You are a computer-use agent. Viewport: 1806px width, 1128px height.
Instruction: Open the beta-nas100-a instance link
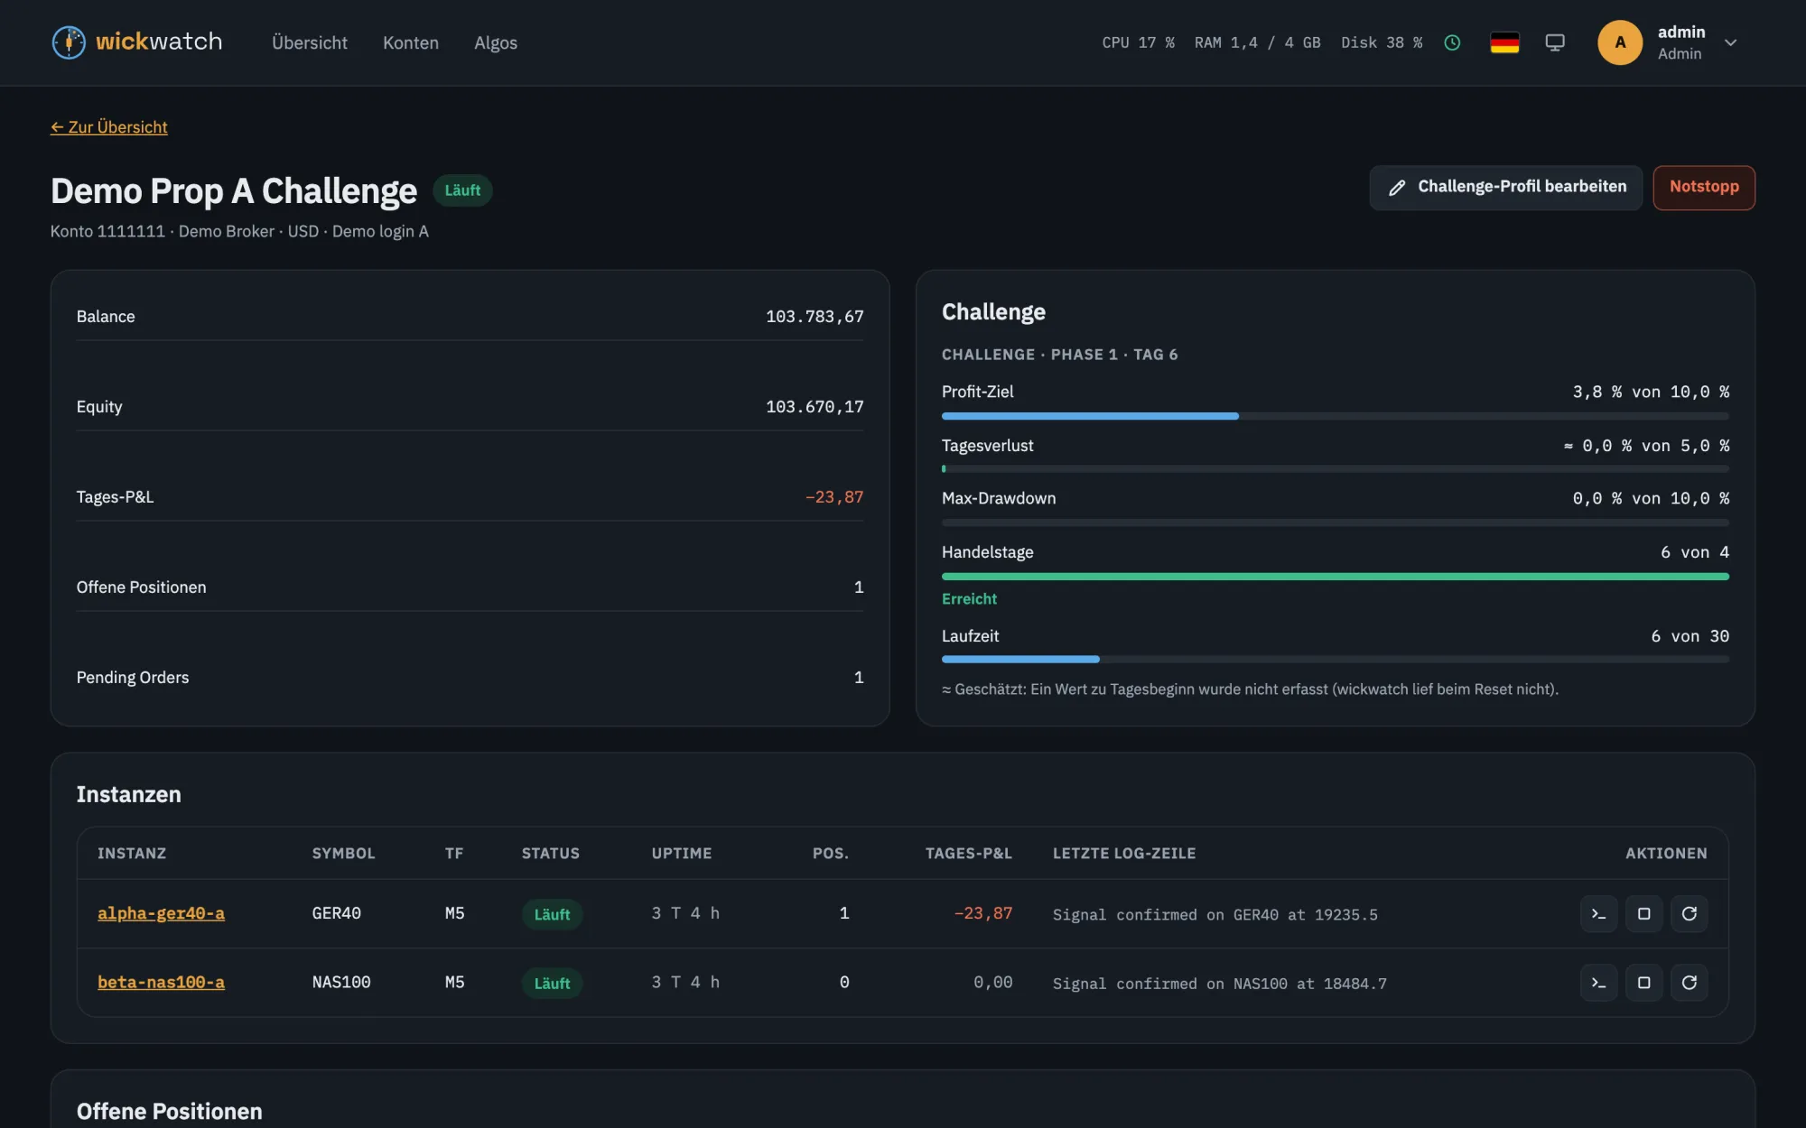pos(161,982)
